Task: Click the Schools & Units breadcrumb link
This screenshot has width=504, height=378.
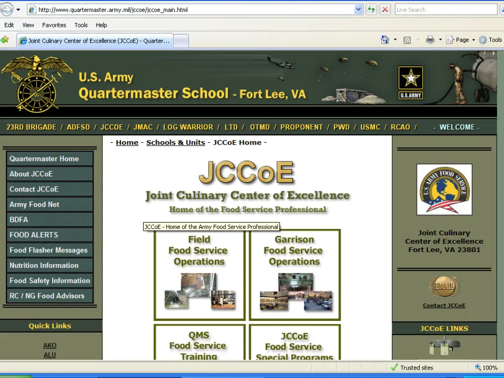Action: [x=176, y=142]
